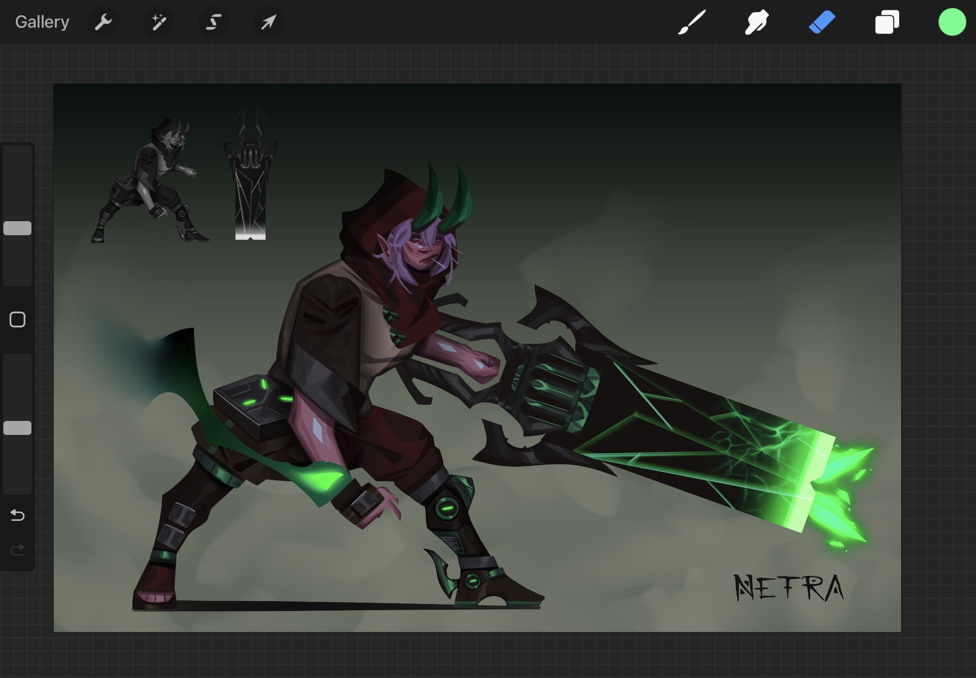The height and width of the screenshot is (678, 976).
Task: Return to the Gallery
Action: [x=42, y=22]
